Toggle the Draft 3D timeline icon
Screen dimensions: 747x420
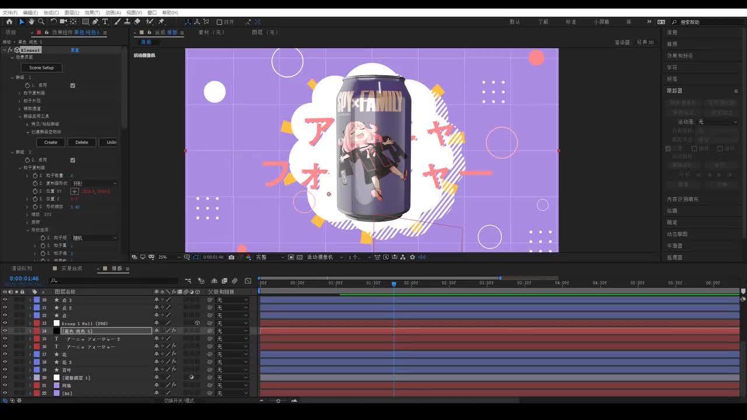(201, 281)
